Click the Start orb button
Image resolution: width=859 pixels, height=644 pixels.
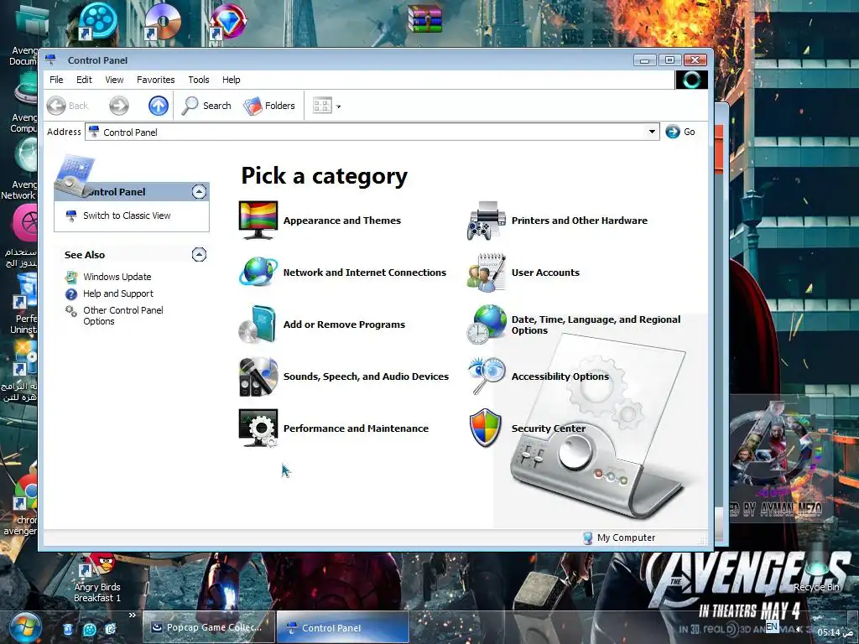(x=25, y=628)
